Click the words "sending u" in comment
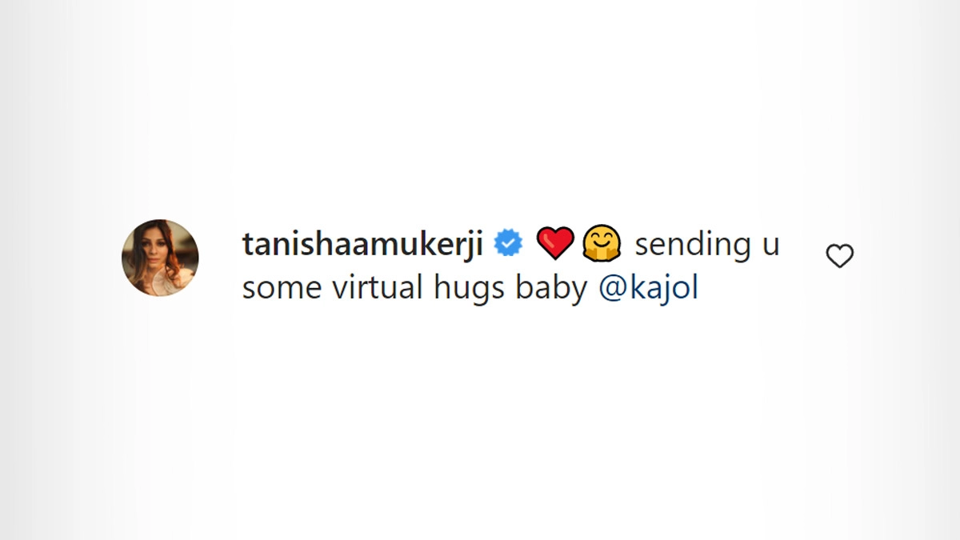This screenshot has width=960, height=540. (x=706, y=244)
